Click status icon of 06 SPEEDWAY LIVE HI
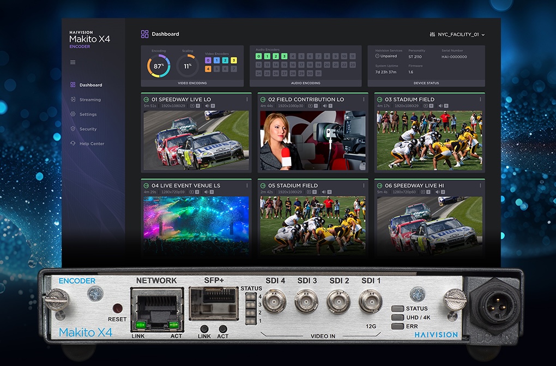Screen dimensions: 556x366 (379, 185)
